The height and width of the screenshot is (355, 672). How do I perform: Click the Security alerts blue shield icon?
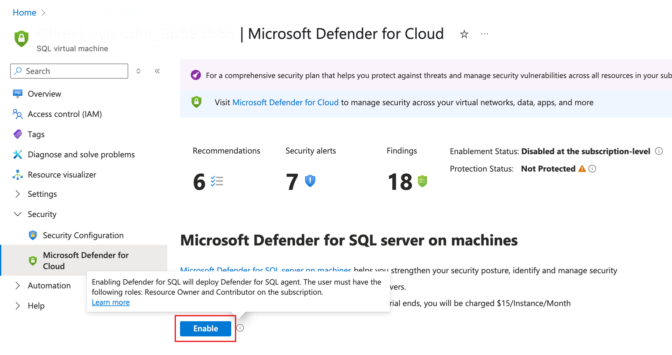click(x=310, y=181)
